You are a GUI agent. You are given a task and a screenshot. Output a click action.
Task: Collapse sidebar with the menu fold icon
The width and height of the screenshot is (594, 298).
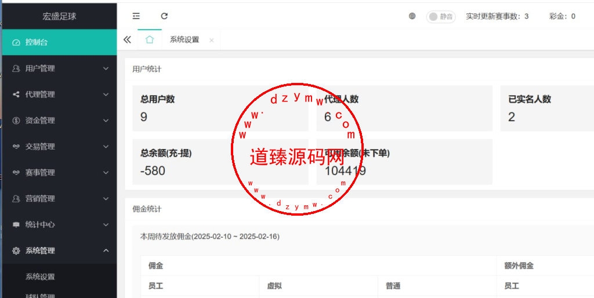tap(136, 16)
